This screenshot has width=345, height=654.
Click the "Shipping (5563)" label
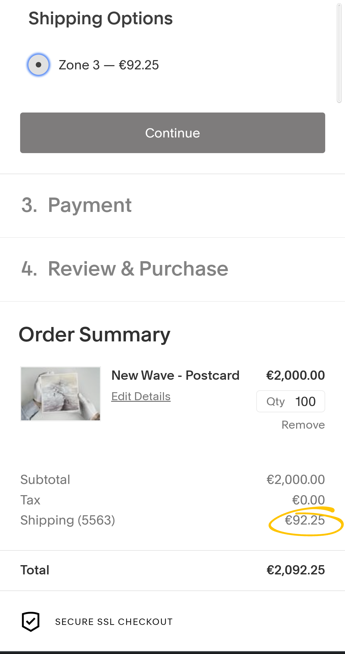(x=68, y=520)
